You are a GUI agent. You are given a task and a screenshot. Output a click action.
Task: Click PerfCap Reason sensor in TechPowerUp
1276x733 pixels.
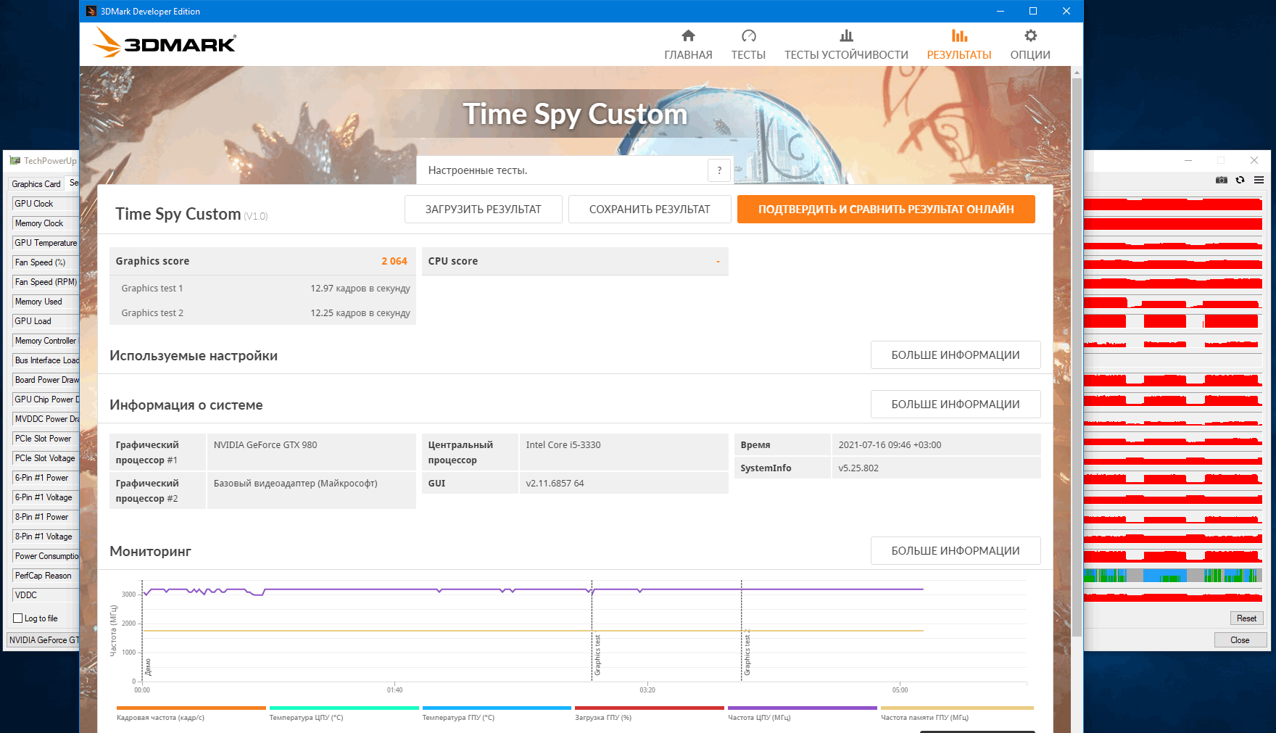46,576
